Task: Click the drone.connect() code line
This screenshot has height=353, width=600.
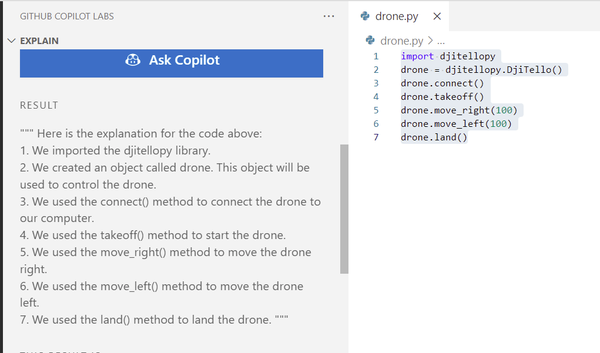Action: coord(442,83)
